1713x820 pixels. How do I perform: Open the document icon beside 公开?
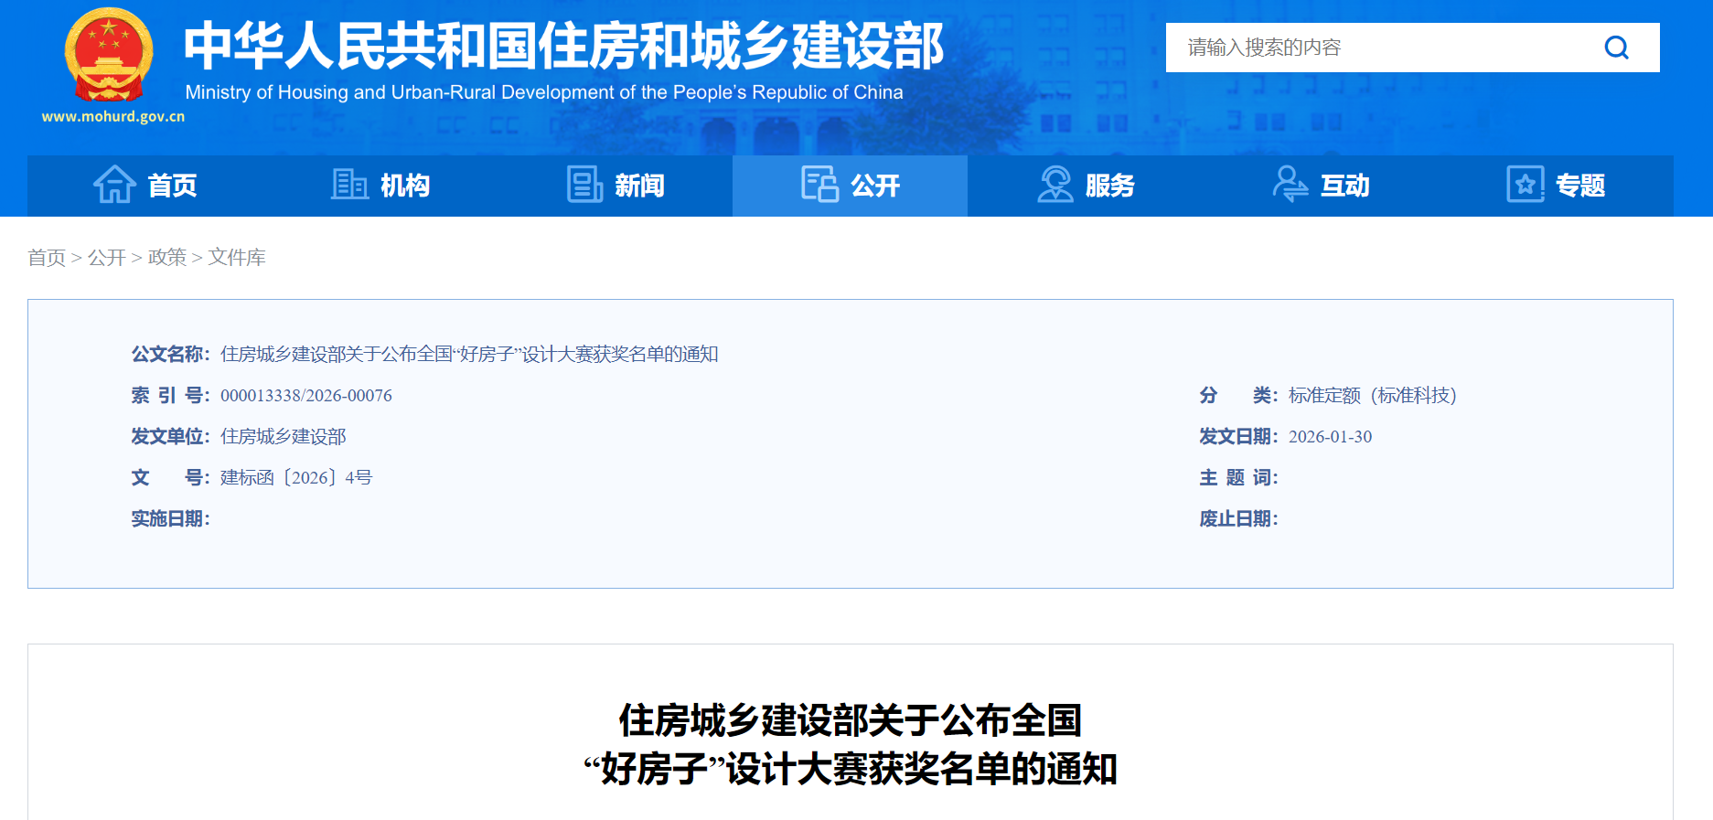pos(819,185)
